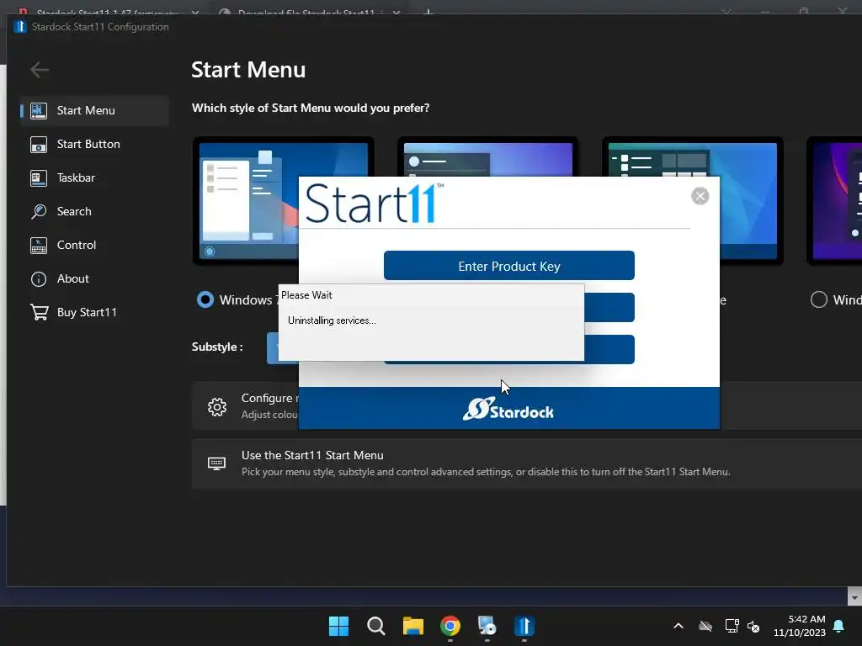The height and width of the screenshot is (646, 862).
Task: Click the scroll down arrow at window bottom right
Action: click(854, 596)
